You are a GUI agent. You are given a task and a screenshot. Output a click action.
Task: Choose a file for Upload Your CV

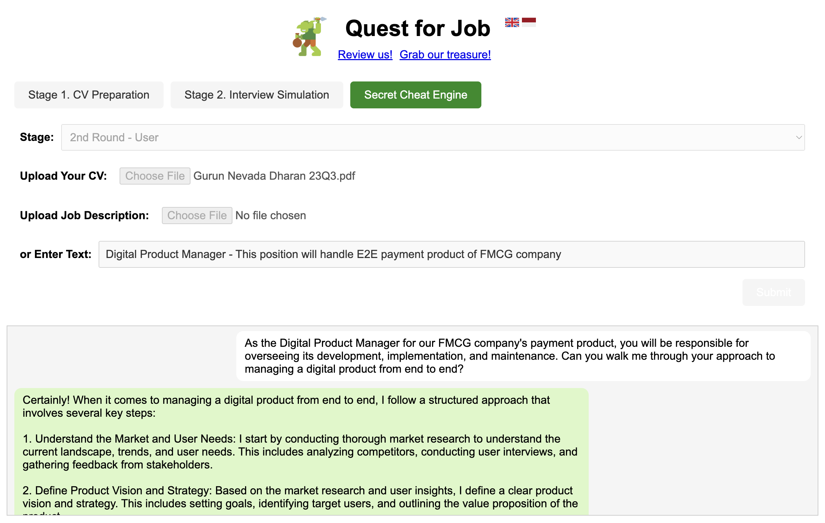pos(155,175)
